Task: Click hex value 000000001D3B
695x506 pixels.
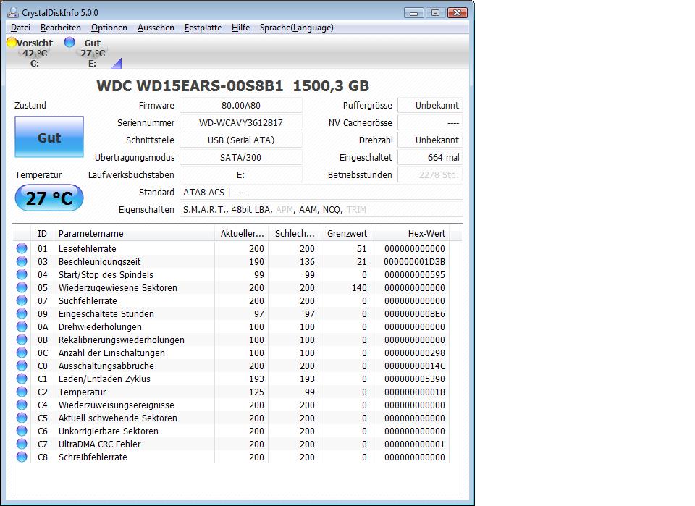Action: 414,261
